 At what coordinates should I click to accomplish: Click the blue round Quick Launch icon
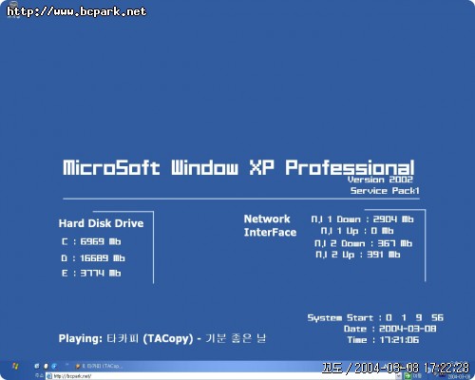tap(54, 366)
